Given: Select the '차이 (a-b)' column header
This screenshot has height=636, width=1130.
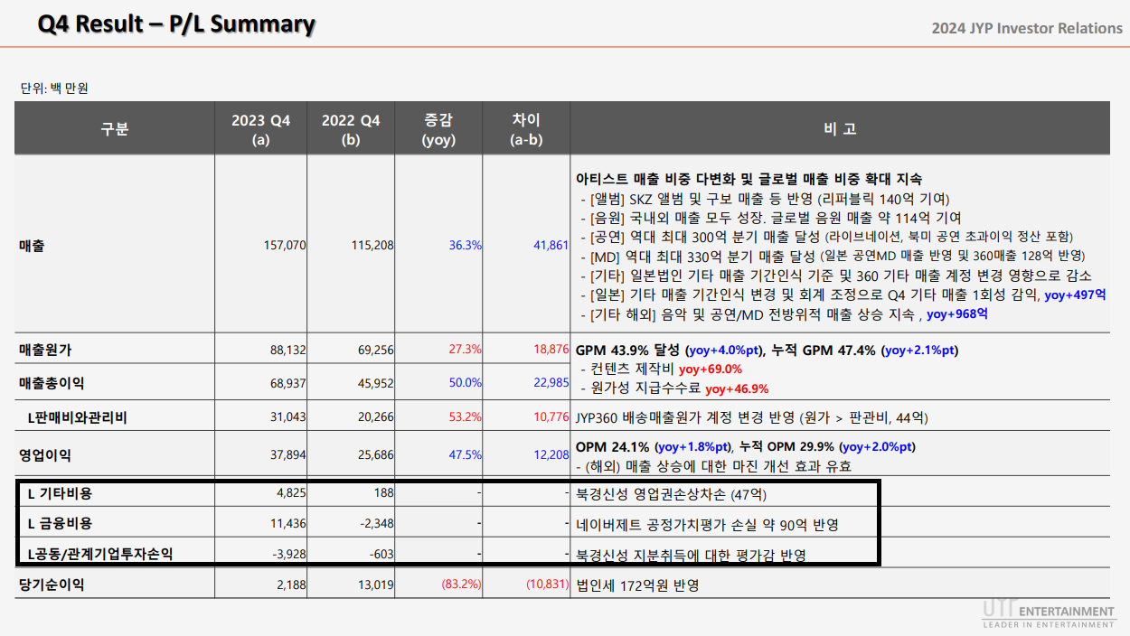Looking at the screenshot, I should point(526,128).
